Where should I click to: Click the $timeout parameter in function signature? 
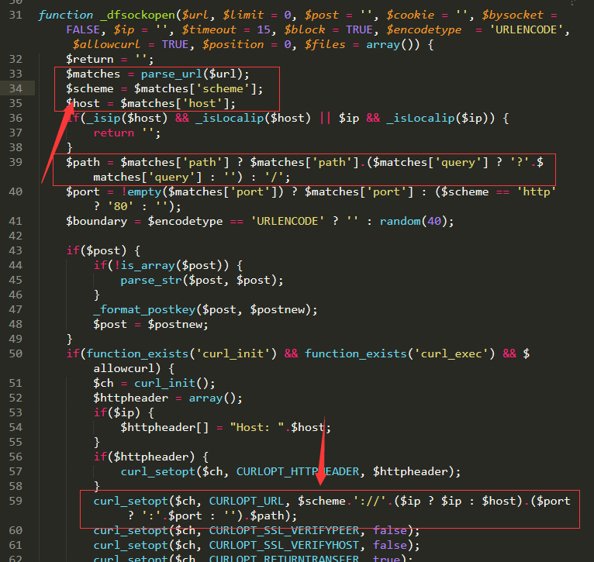pos(209,29)
